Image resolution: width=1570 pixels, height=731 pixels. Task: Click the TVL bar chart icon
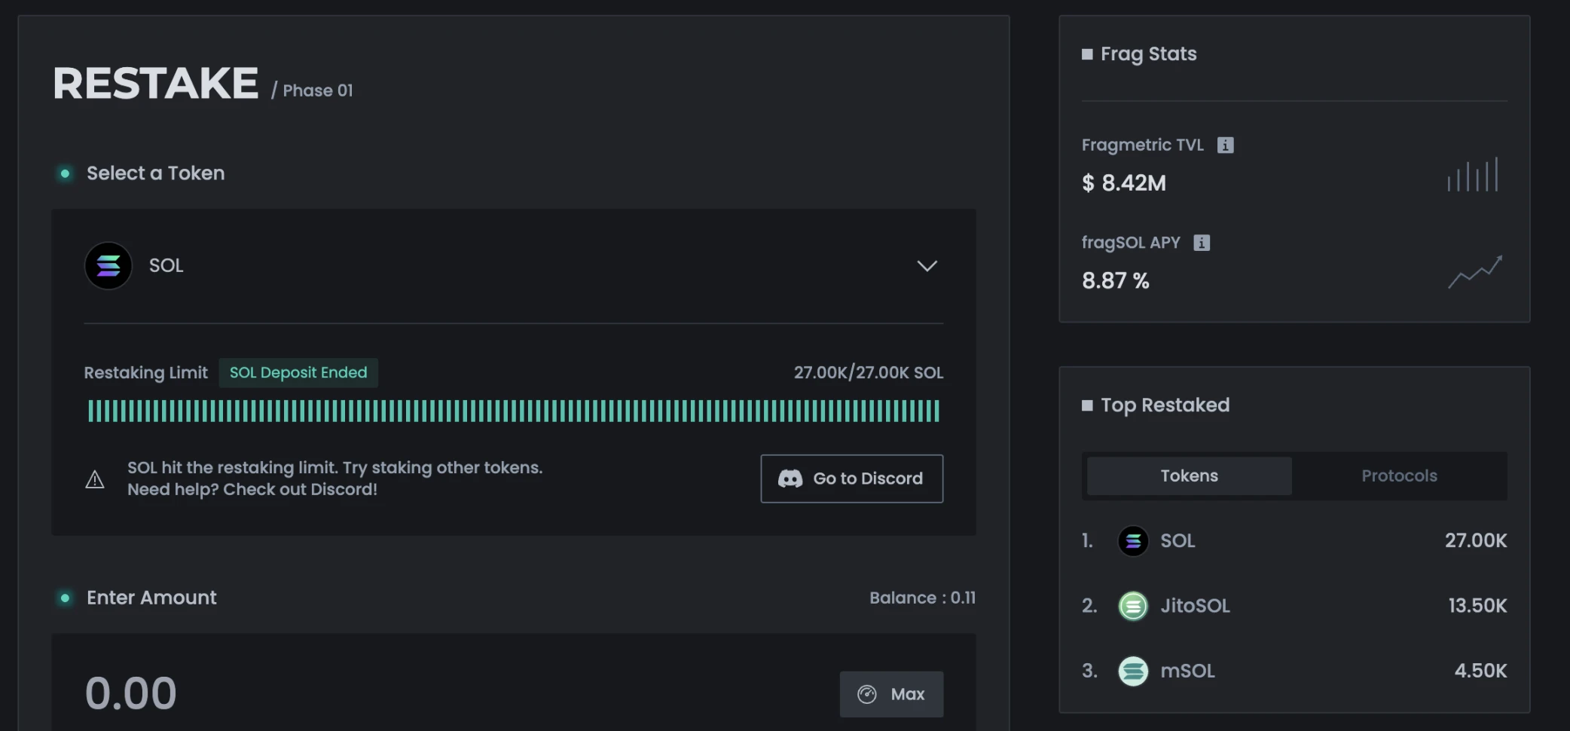1473,175
